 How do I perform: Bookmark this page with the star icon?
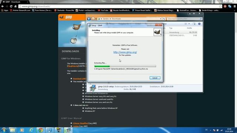(220, 6)
